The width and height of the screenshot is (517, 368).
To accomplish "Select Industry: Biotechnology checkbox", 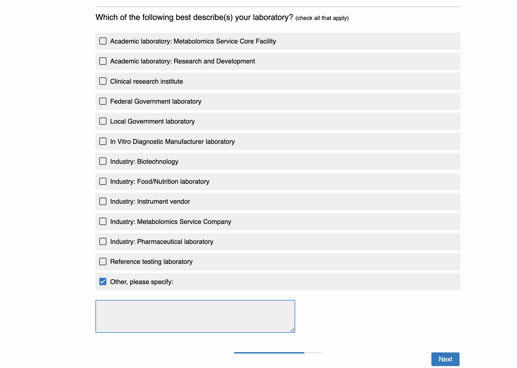I will [x=103, y=161].
